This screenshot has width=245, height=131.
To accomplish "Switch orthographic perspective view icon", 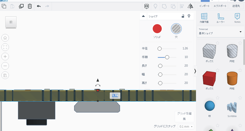I will click(x=5, y=75).
